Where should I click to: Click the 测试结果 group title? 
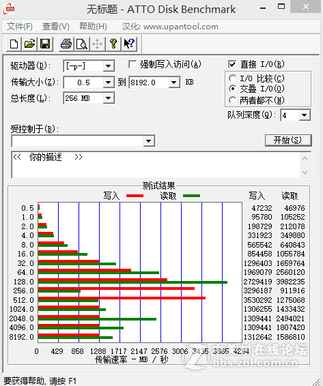click(x=158, y=185)
